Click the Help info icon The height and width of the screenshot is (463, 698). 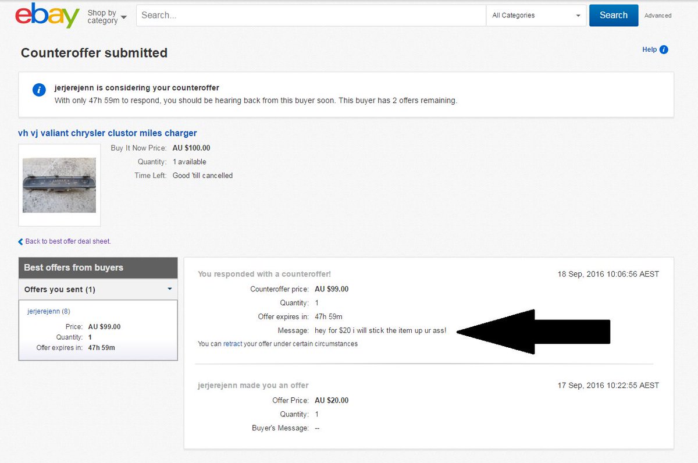664,49
